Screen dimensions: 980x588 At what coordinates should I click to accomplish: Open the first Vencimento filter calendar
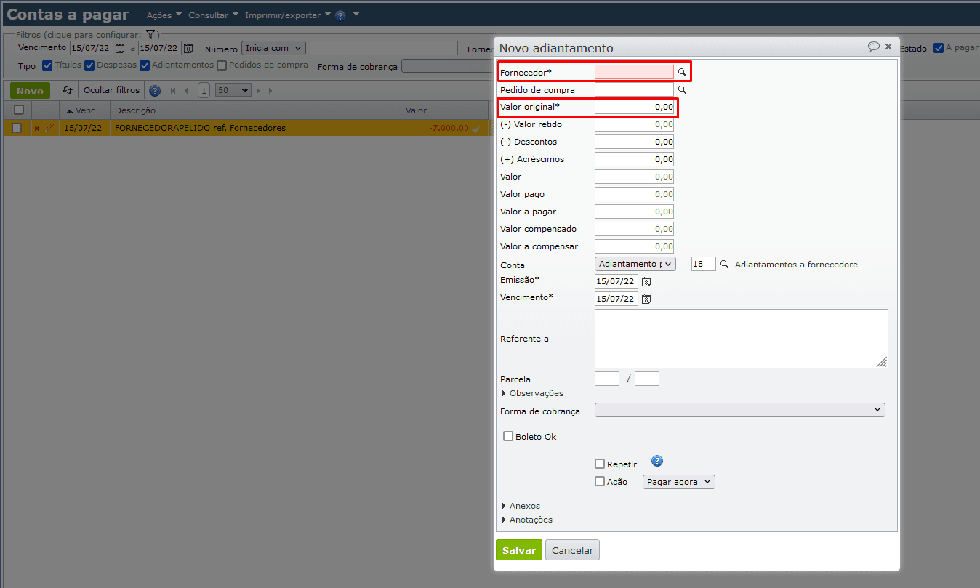click(120, 49)
